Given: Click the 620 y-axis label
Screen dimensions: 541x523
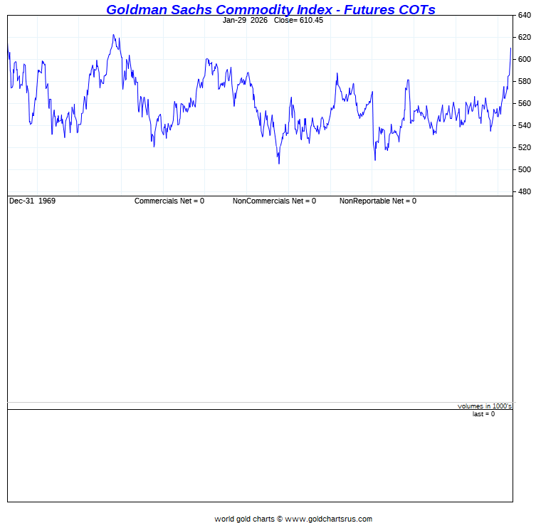Looking at the screenshot, I should pos(525,37).
